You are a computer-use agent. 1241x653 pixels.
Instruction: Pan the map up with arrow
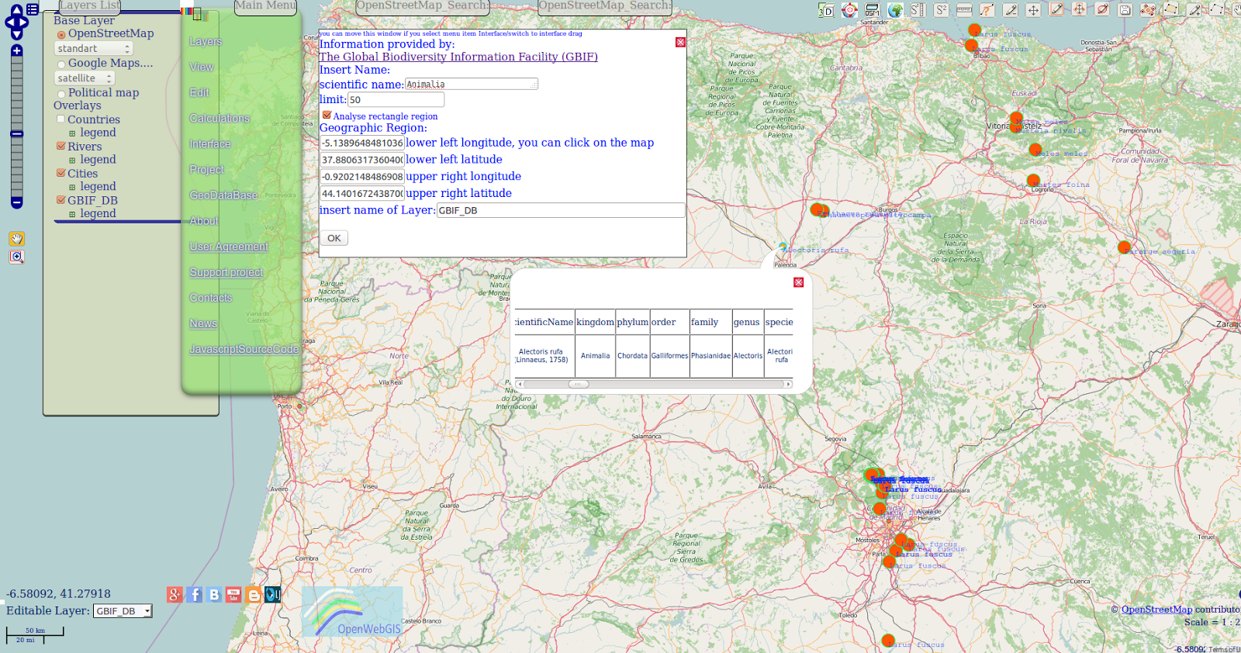(16, 9)
